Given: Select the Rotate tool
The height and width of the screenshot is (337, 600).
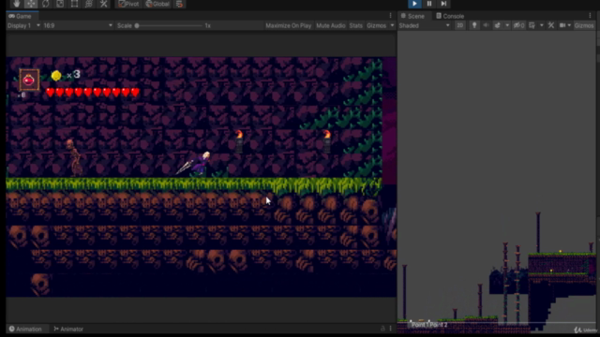Looking at the screenshot, I should pos(45,4).
